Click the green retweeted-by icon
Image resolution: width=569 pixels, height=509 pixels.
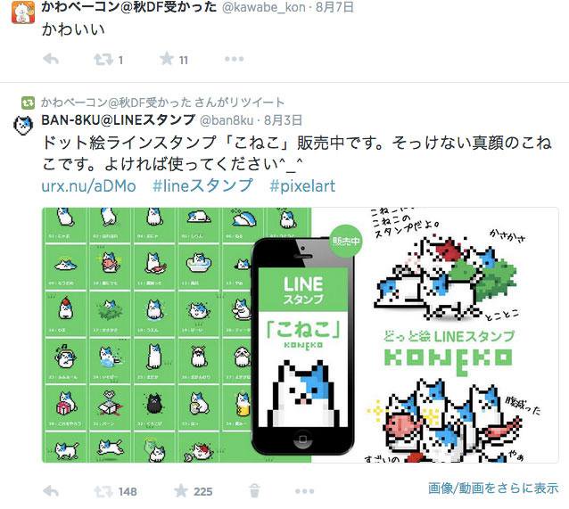coord(28,103)
